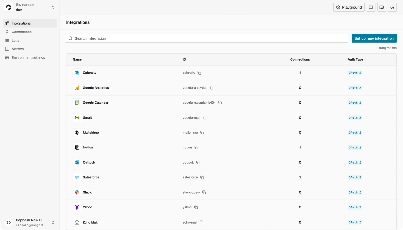Toggle dark mode with moon icon
Image resolution: width=403 pixels, height=230 pixels.
tap(392, 7)
